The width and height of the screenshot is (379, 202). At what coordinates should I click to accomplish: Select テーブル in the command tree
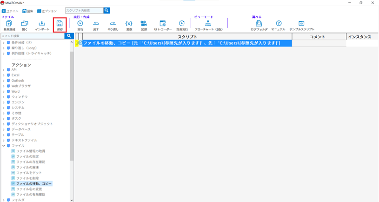(x=18, y=135)
